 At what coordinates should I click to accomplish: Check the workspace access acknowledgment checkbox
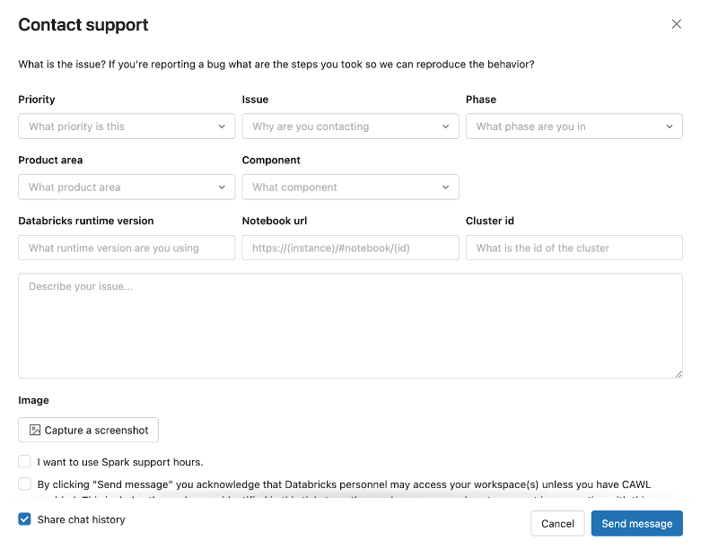(25, 484)
